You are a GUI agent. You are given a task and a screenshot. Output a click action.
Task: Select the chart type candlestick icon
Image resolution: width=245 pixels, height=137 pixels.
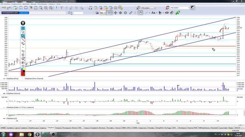click(x=97, y=13)
